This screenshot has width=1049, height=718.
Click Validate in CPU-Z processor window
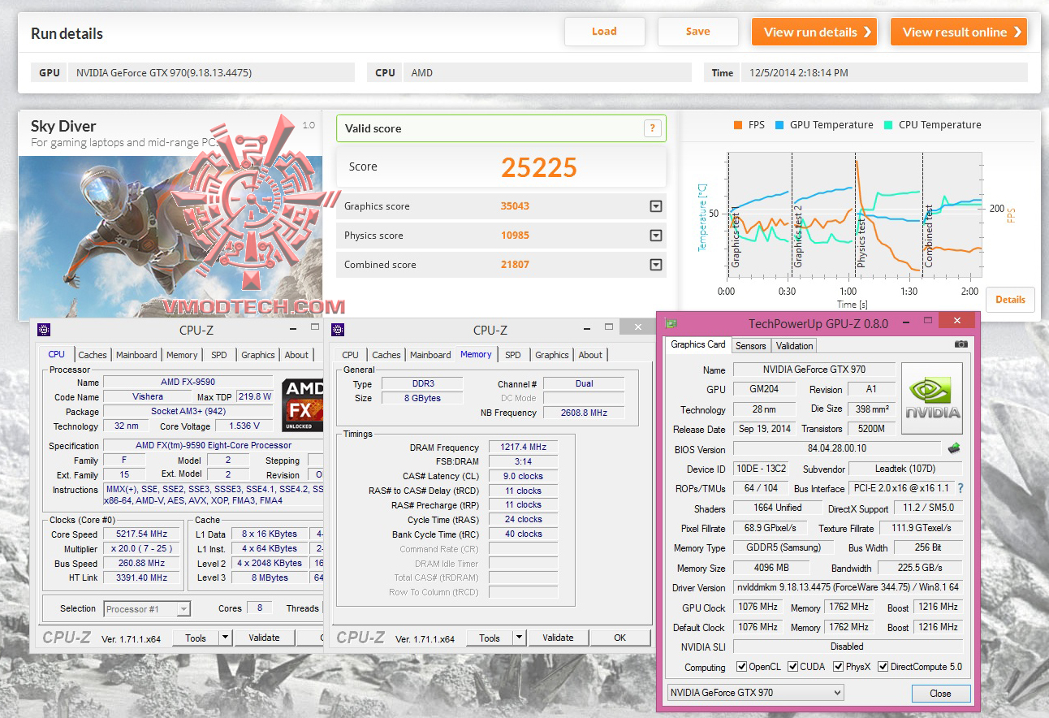click(x=264, y=638)
